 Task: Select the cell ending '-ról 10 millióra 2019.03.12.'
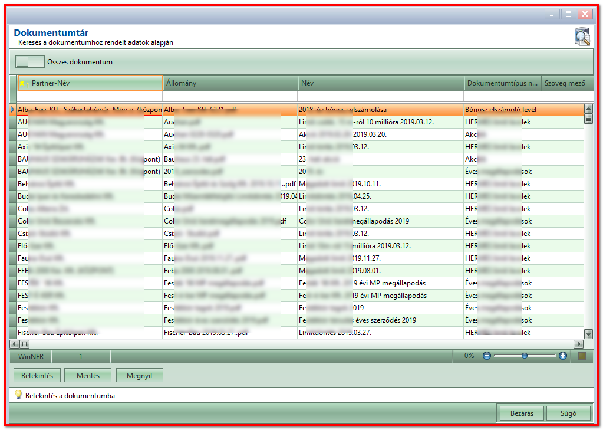(381, 122)
